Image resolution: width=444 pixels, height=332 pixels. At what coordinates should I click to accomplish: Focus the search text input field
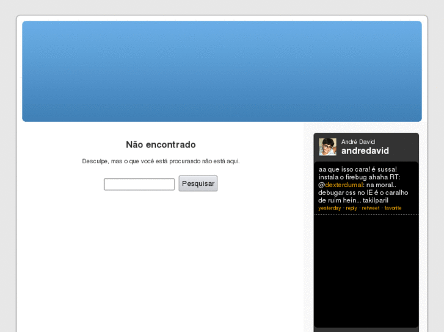(x=139, y=184)
